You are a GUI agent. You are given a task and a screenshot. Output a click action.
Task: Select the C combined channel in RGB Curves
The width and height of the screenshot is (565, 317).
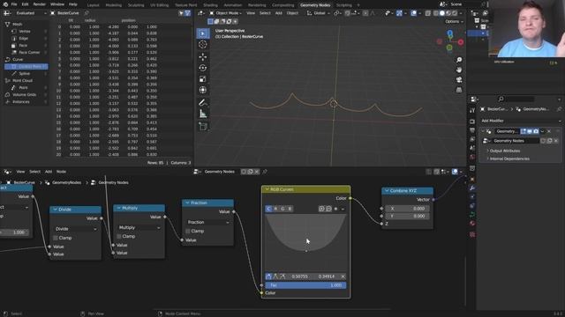pos(268,209)
